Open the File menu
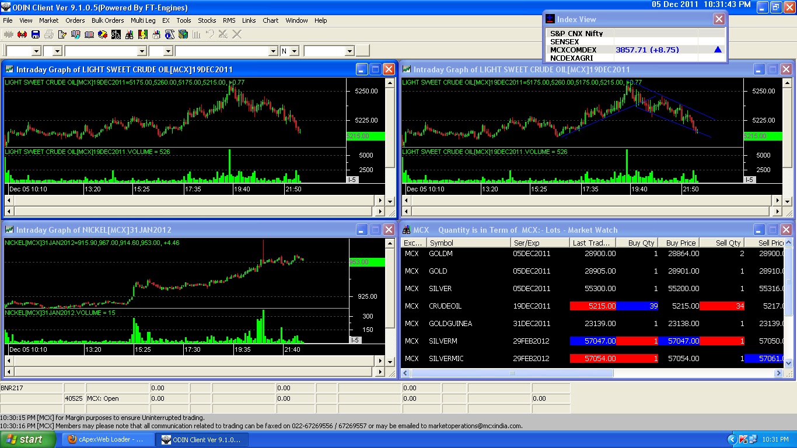This screenshot has height=448, width=797. click(x=8, y=20)
